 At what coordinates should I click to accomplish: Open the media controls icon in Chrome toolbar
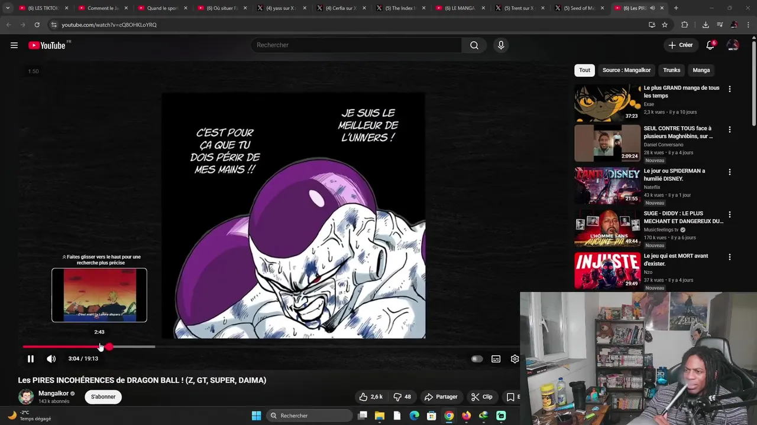(x=720, y=25)
